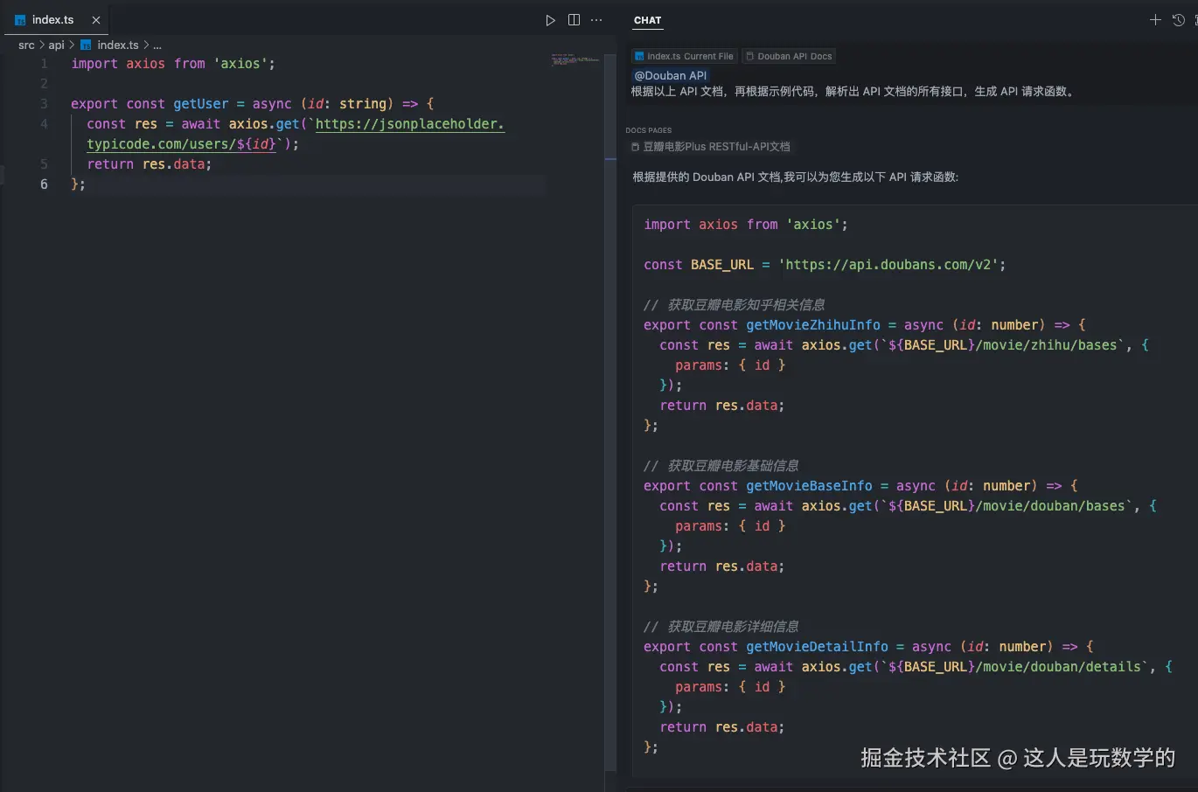
Task: Run the index.ts file with play icon
Action: 550,20
